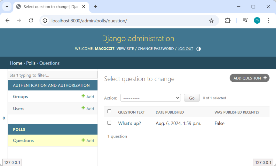
Task: Open the browser extensions puzzle icon
Action: pyautogui.click(x=228, y=21)
